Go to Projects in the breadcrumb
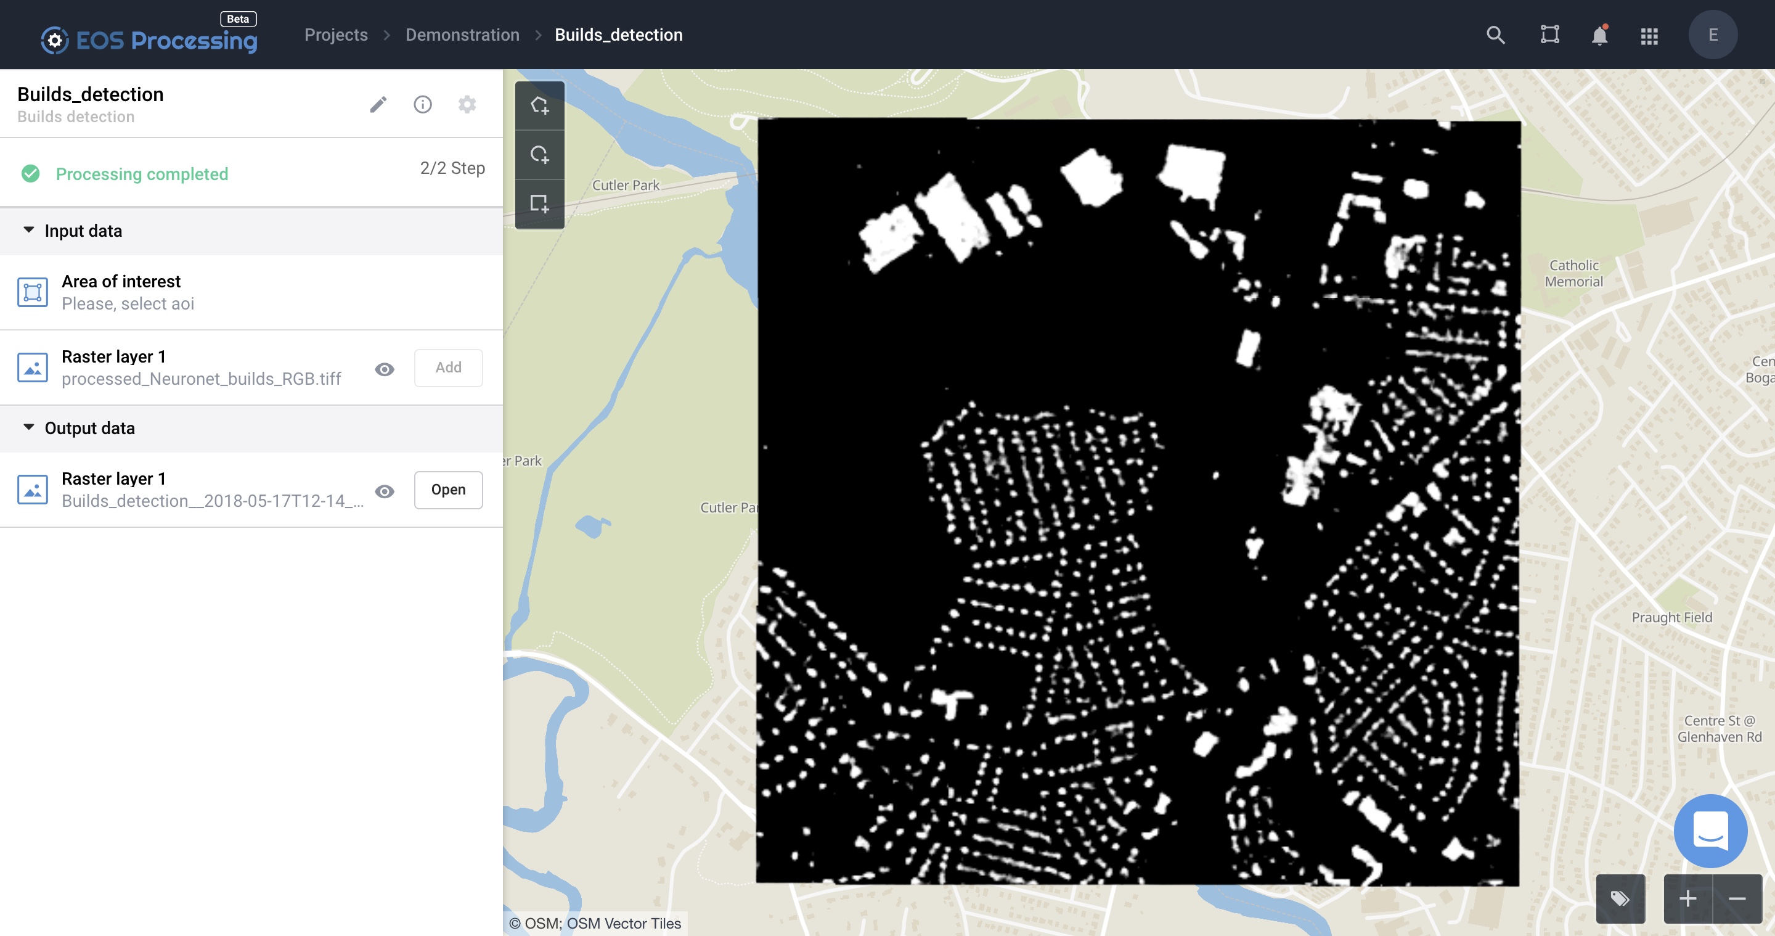The height and width of the screenshot is (936, 1775). point(335,35)
